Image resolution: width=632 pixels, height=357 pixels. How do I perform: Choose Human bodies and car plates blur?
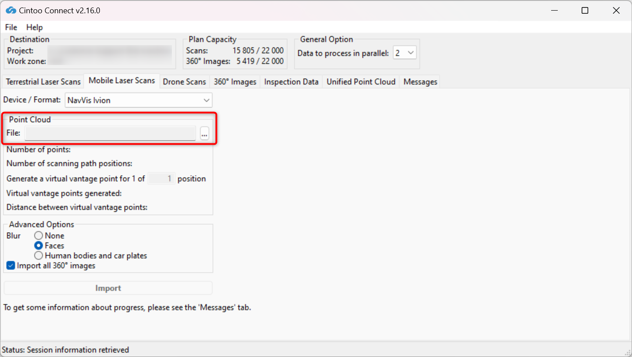point(91,256)
